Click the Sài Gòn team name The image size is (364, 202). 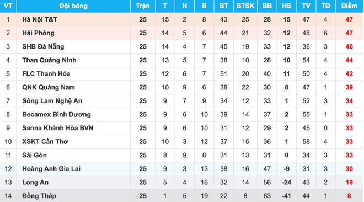click(34, 155)
